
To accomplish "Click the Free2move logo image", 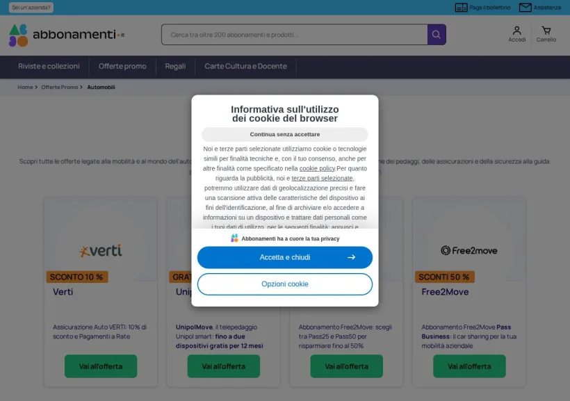I will pos(469,250).
